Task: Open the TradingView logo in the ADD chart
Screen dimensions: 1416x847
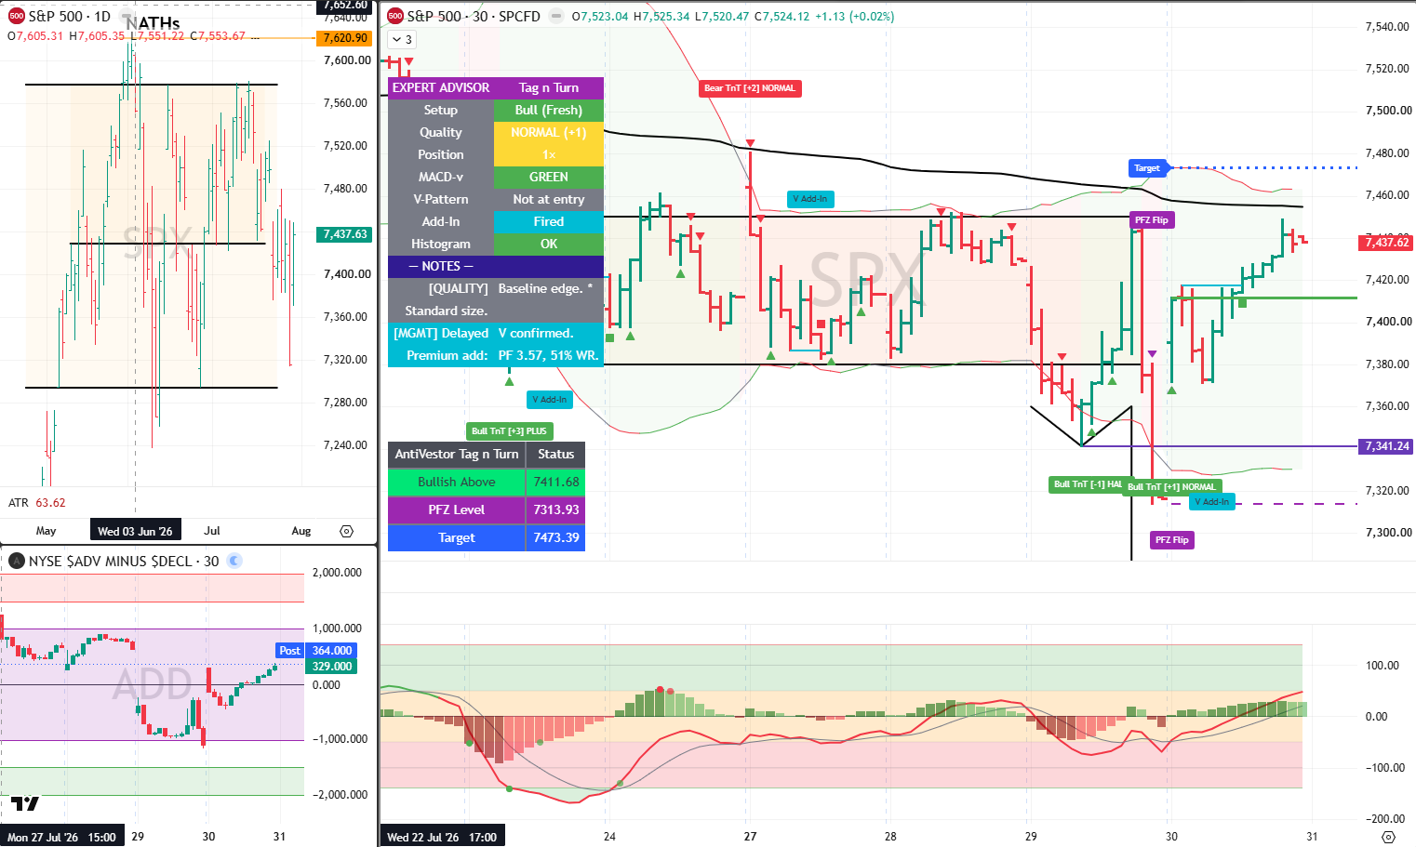Action: click(25, 804)
